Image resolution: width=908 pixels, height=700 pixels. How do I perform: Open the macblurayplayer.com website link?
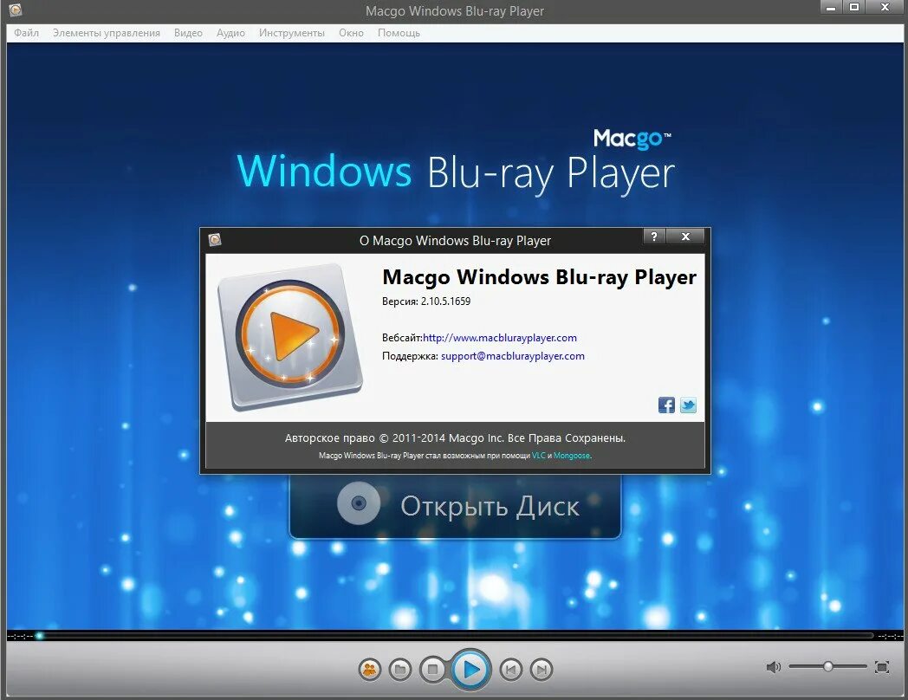(500, 338)
